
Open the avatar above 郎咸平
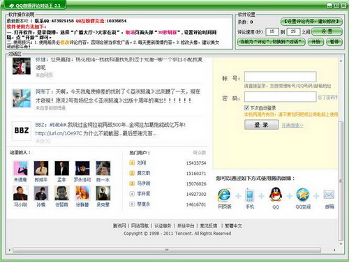pyautogui.click(x=41, y=168)
